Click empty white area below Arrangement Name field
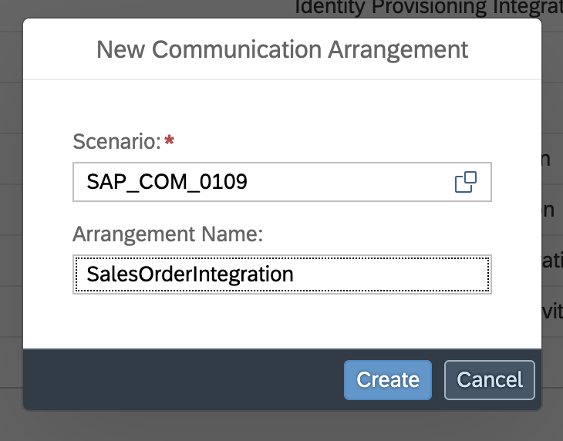The image size is (563, 441). (282, 321)
